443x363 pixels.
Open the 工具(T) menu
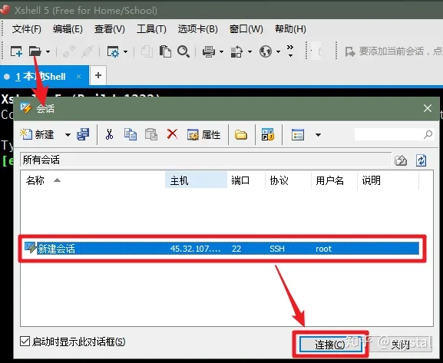pyautogui.click(x=151, y=29)
